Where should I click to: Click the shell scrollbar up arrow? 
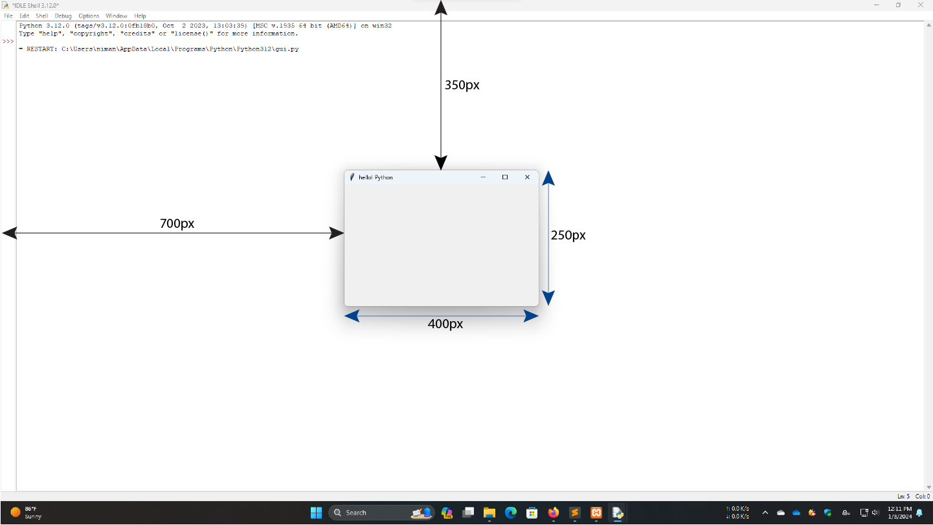click(928, 25)
